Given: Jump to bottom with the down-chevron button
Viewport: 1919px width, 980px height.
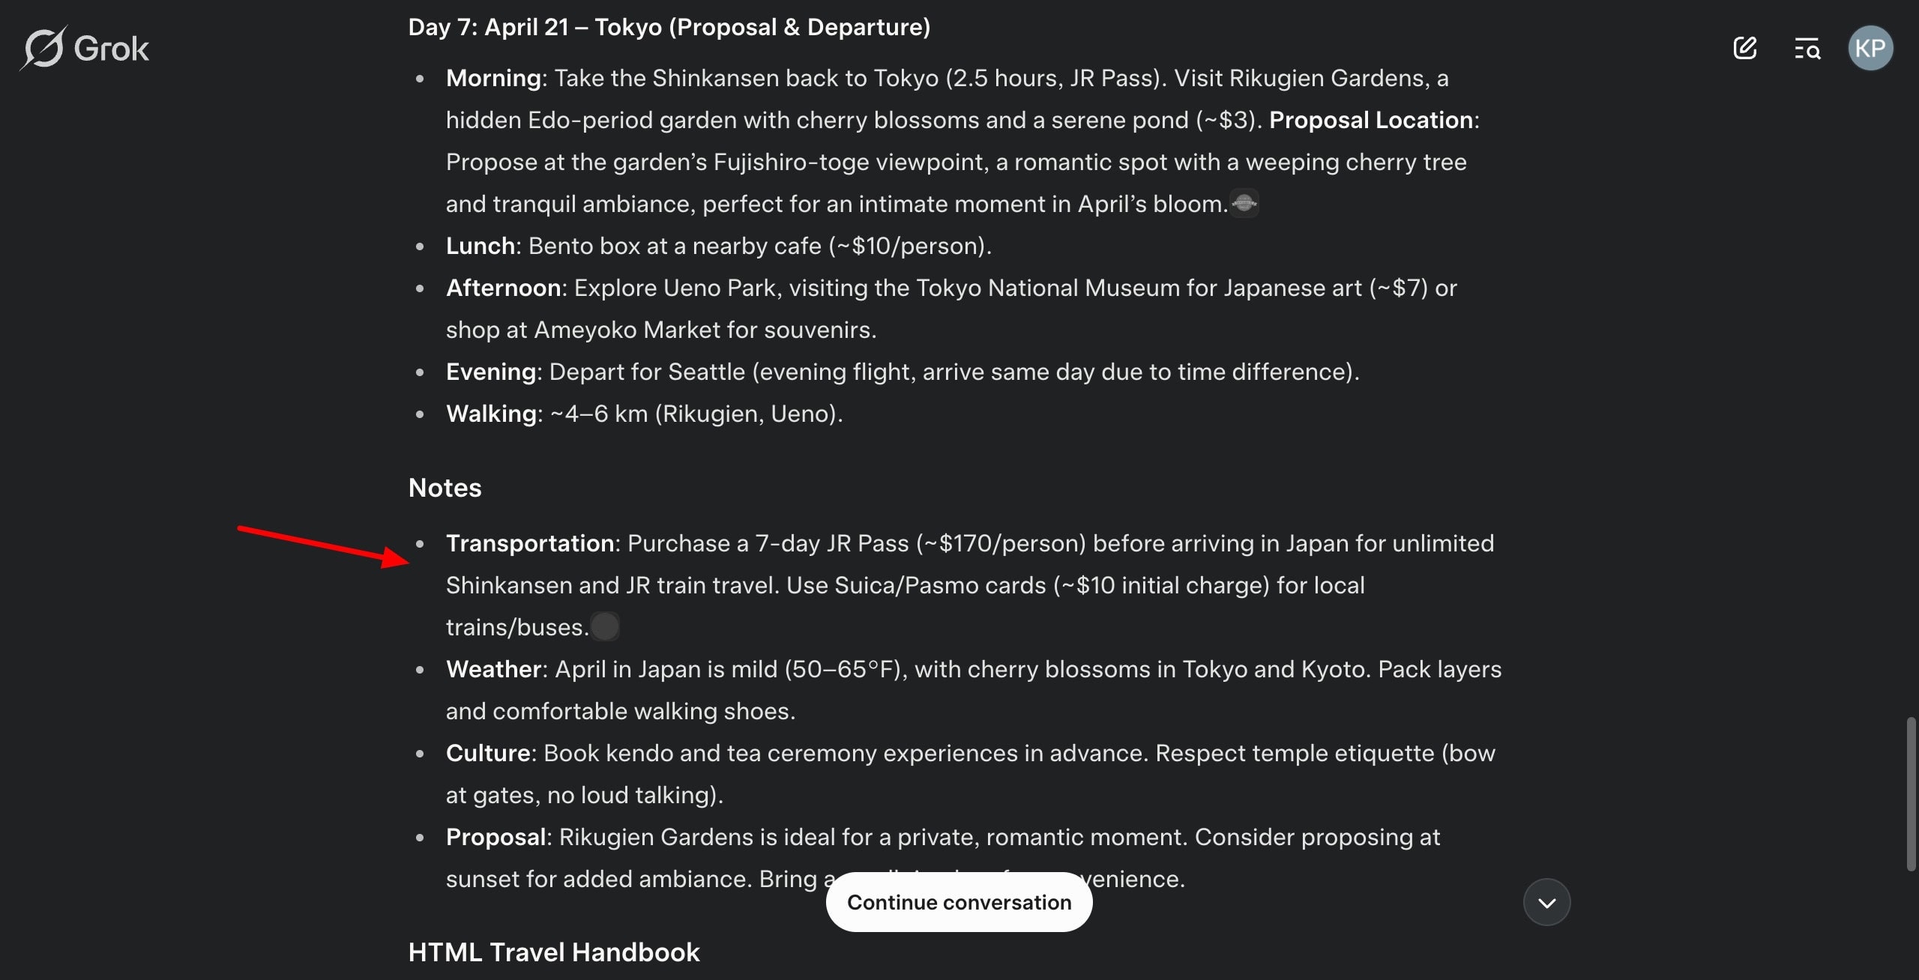Looking at the screenshot, I should click(1546, 902).
